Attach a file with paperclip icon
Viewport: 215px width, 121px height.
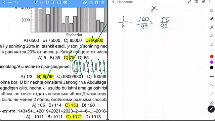pos(204,2)
